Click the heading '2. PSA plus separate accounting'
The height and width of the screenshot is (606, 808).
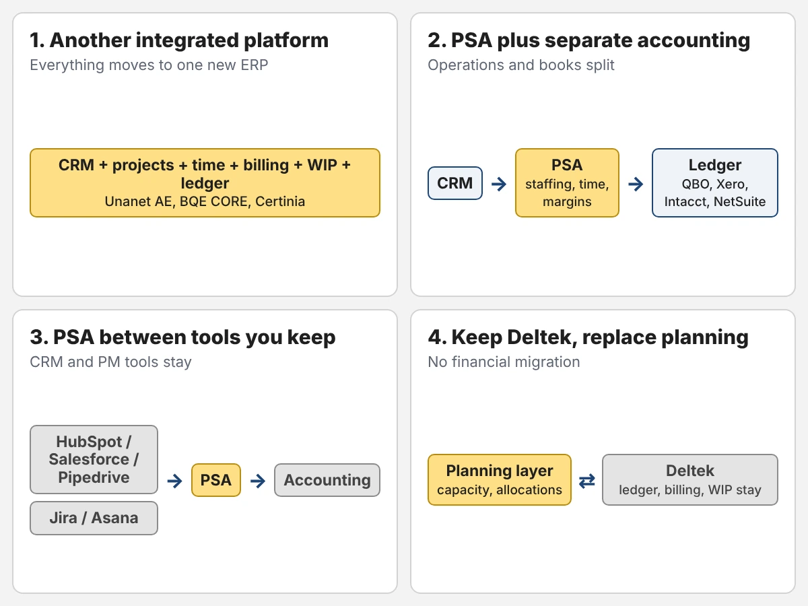pyautogui.click(x=588, y=40)
